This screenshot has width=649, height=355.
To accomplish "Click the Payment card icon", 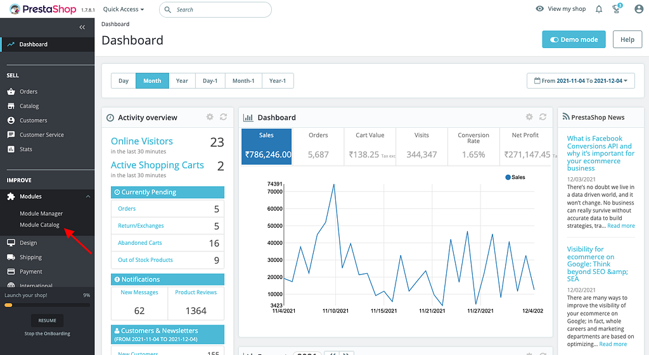I will [x=11, y=271].
